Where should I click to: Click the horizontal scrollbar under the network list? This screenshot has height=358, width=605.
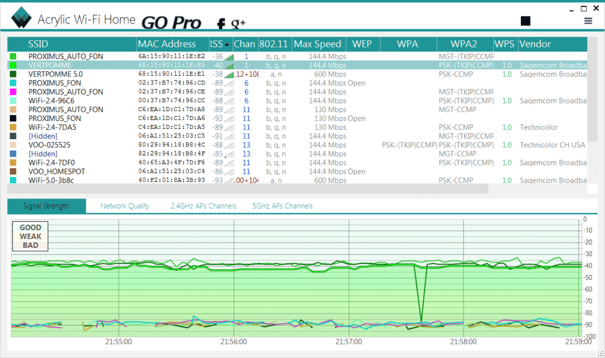tap(248, 189)
